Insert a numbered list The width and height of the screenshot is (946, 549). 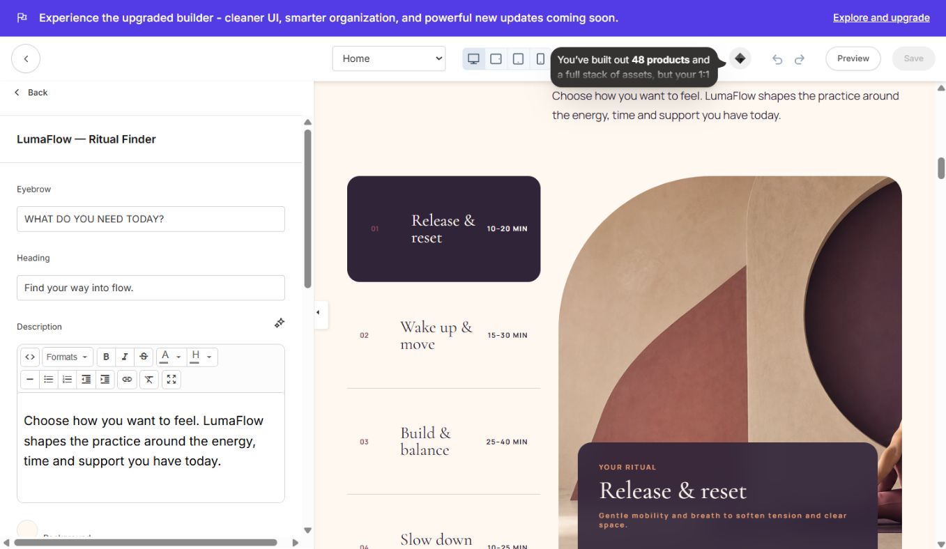(68, 379)
